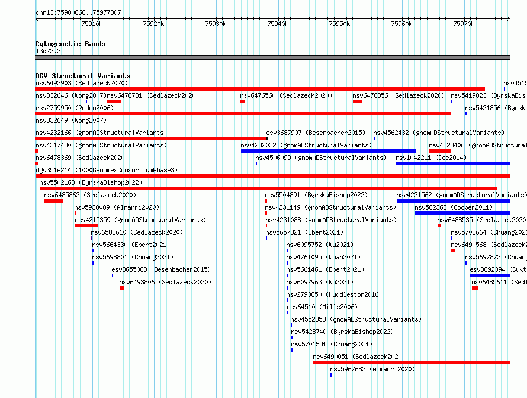Click the nsv4223406 gnomAD variant label
This screenshot has width=527, height=398.
pos(478,145)
